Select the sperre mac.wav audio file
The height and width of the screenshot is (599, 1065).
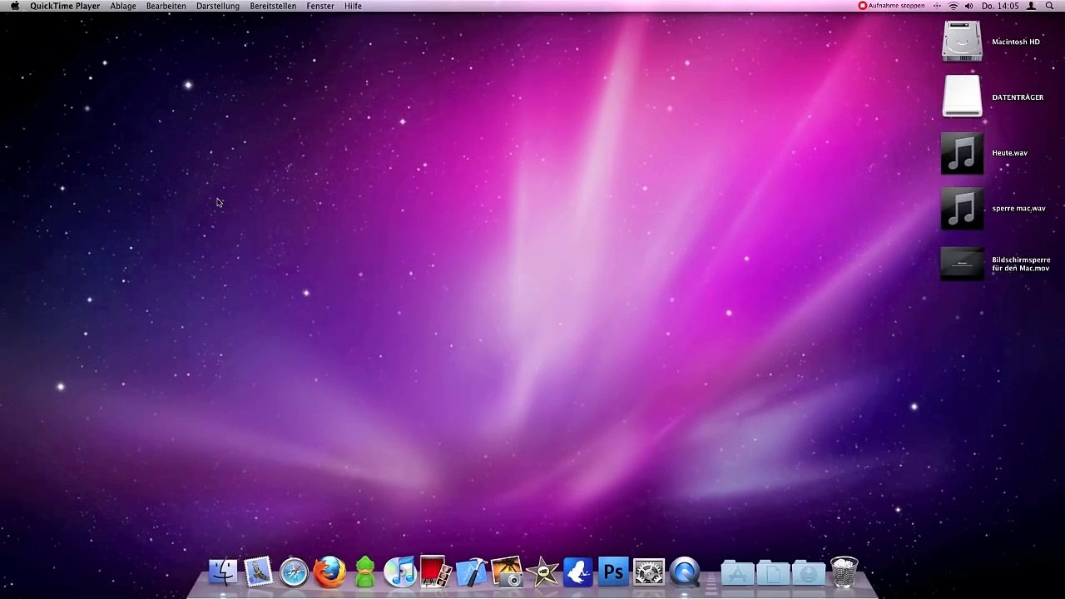pos(962,208)
